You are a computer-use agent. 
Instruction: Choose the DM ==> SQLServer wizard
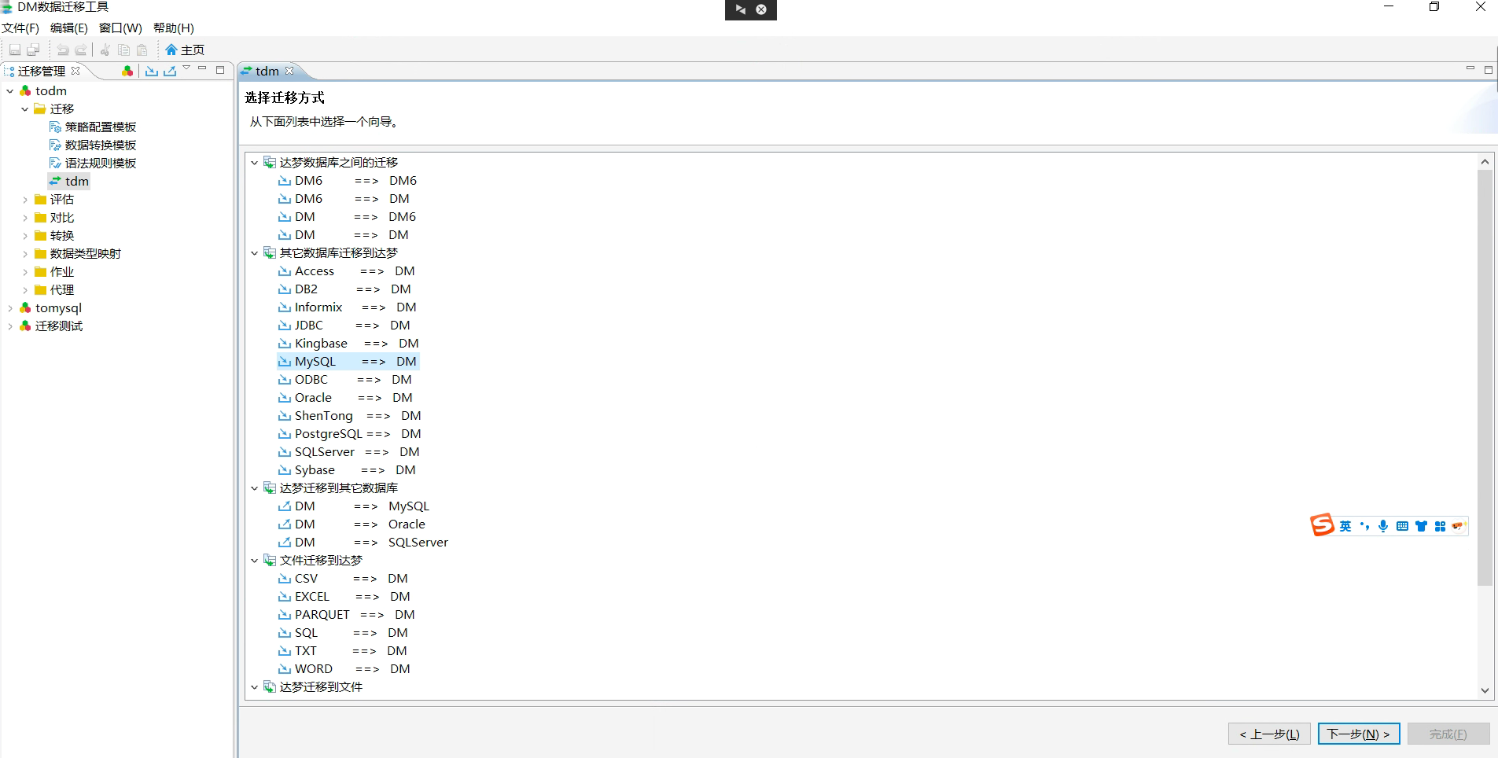pyautogui.click(x=363, y=543)
